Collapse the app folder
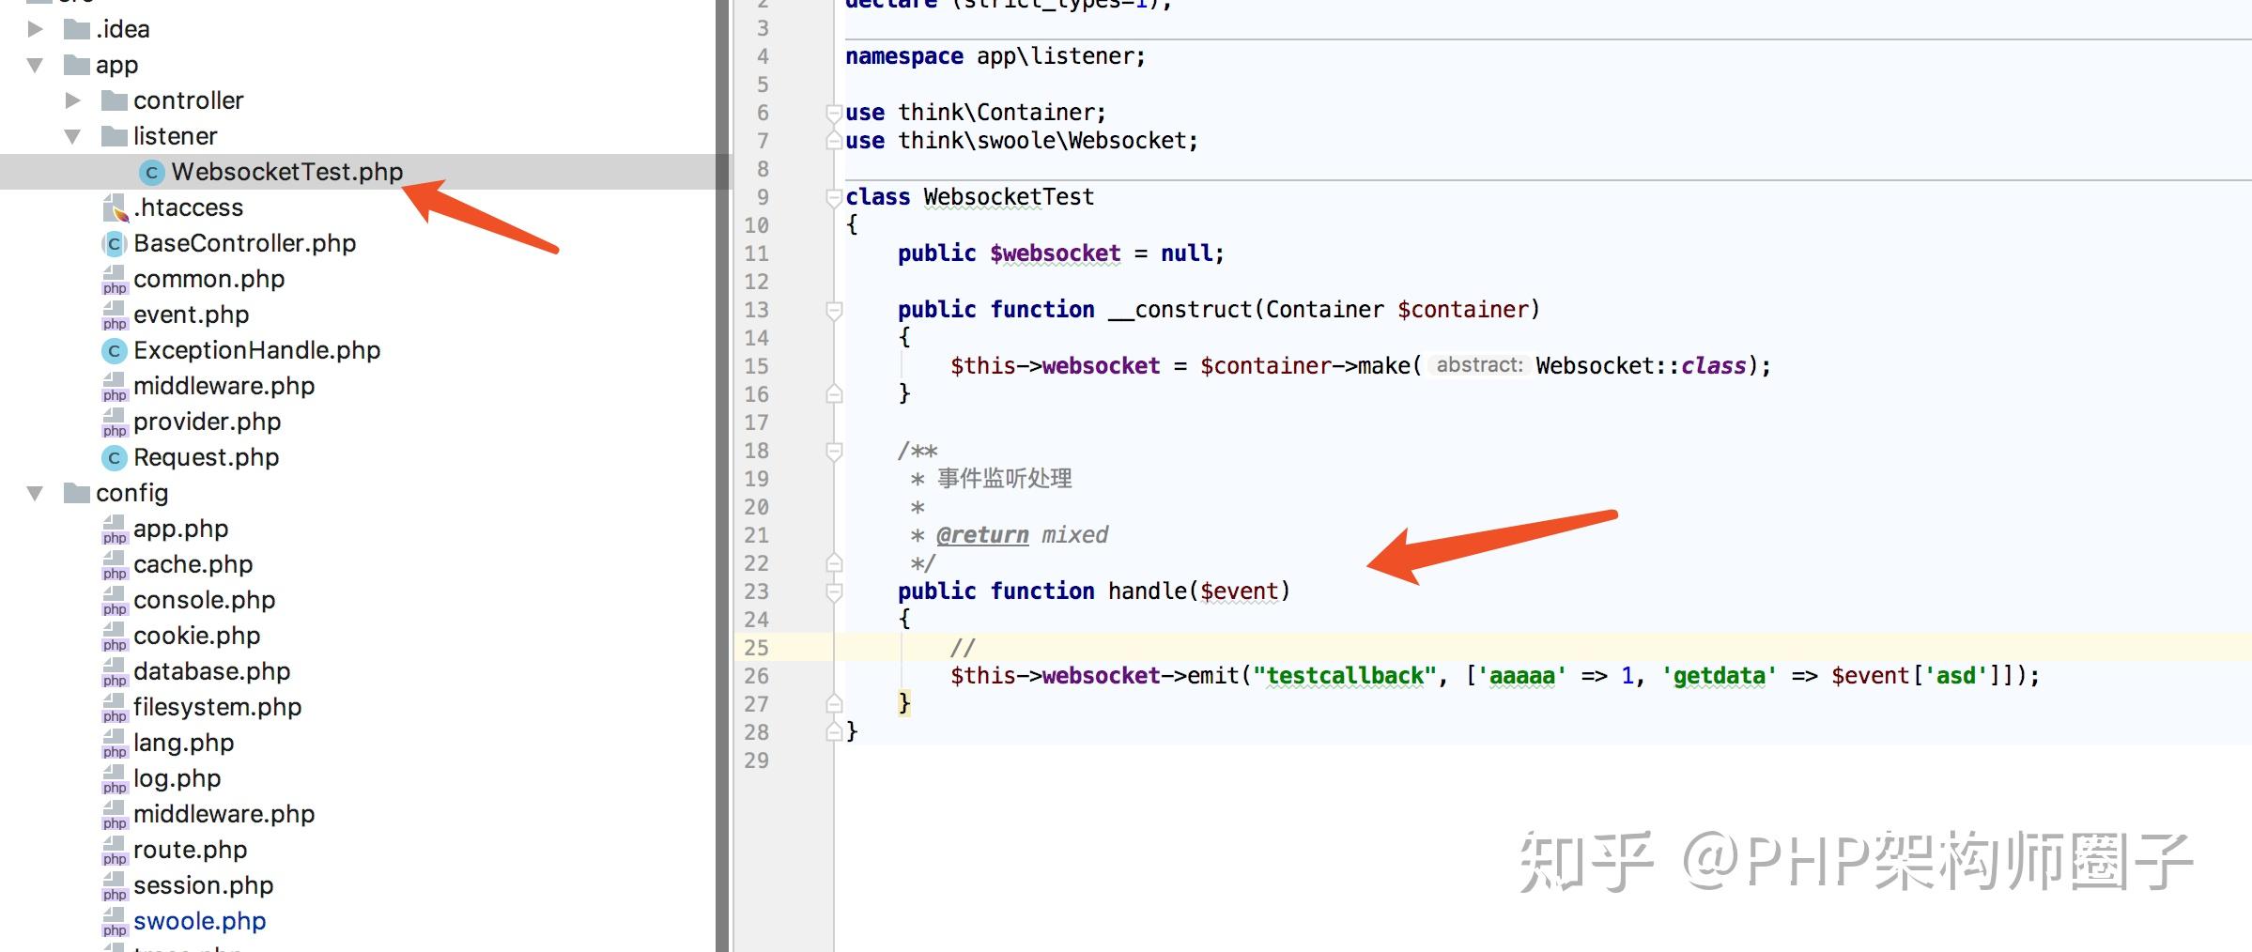The height and width of the screenshot is (952, 2252). (35, 64)
